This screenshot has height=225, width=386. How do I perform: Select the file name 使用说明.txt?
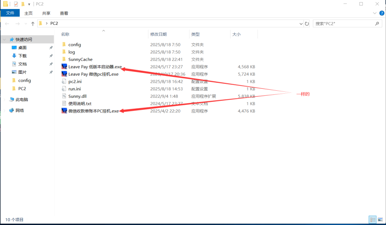tap(80, 103)
